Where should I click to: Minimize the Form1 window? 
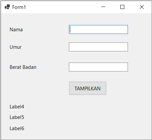[x=103, y=7]
